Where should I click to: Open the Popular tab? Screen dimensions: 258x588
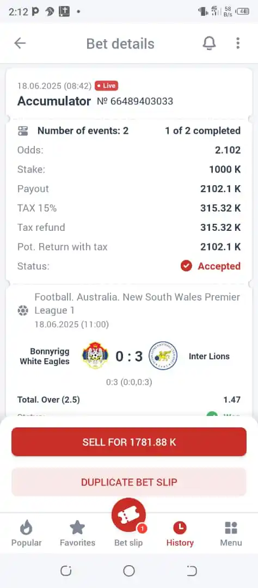[x=26, y=534]
